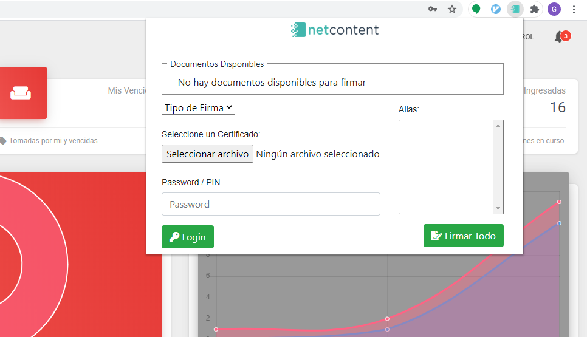
Task: Open notifications bell with 3 badge
Action: (561, 36)
